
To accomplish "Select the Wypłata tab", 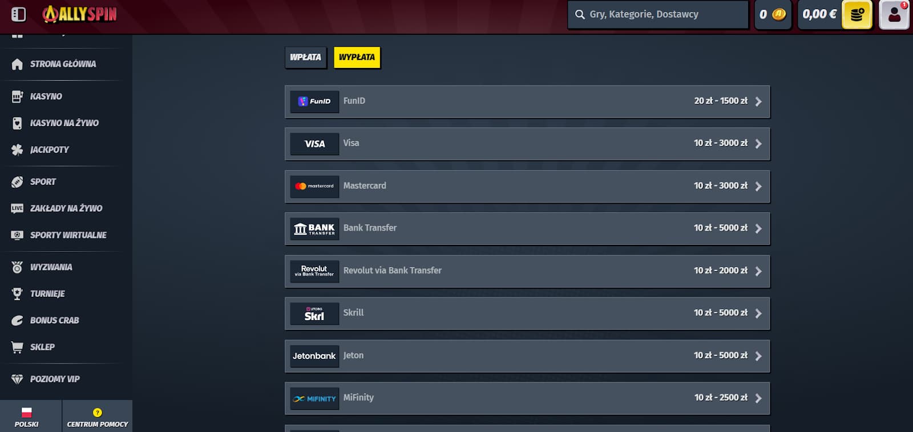I will [357, 57].
